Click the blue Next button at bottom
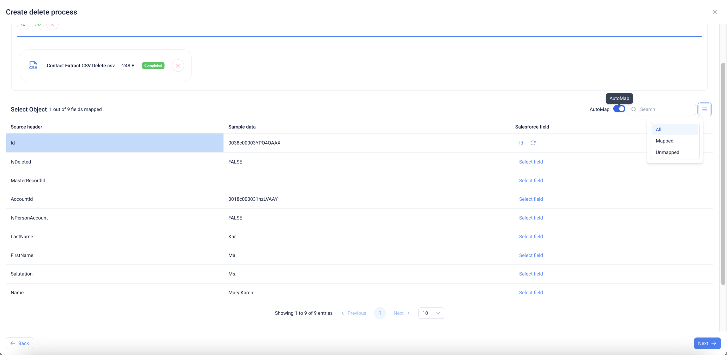Viewport: 727px width, 355px height. pyautogui.click(x=707, y=343)
